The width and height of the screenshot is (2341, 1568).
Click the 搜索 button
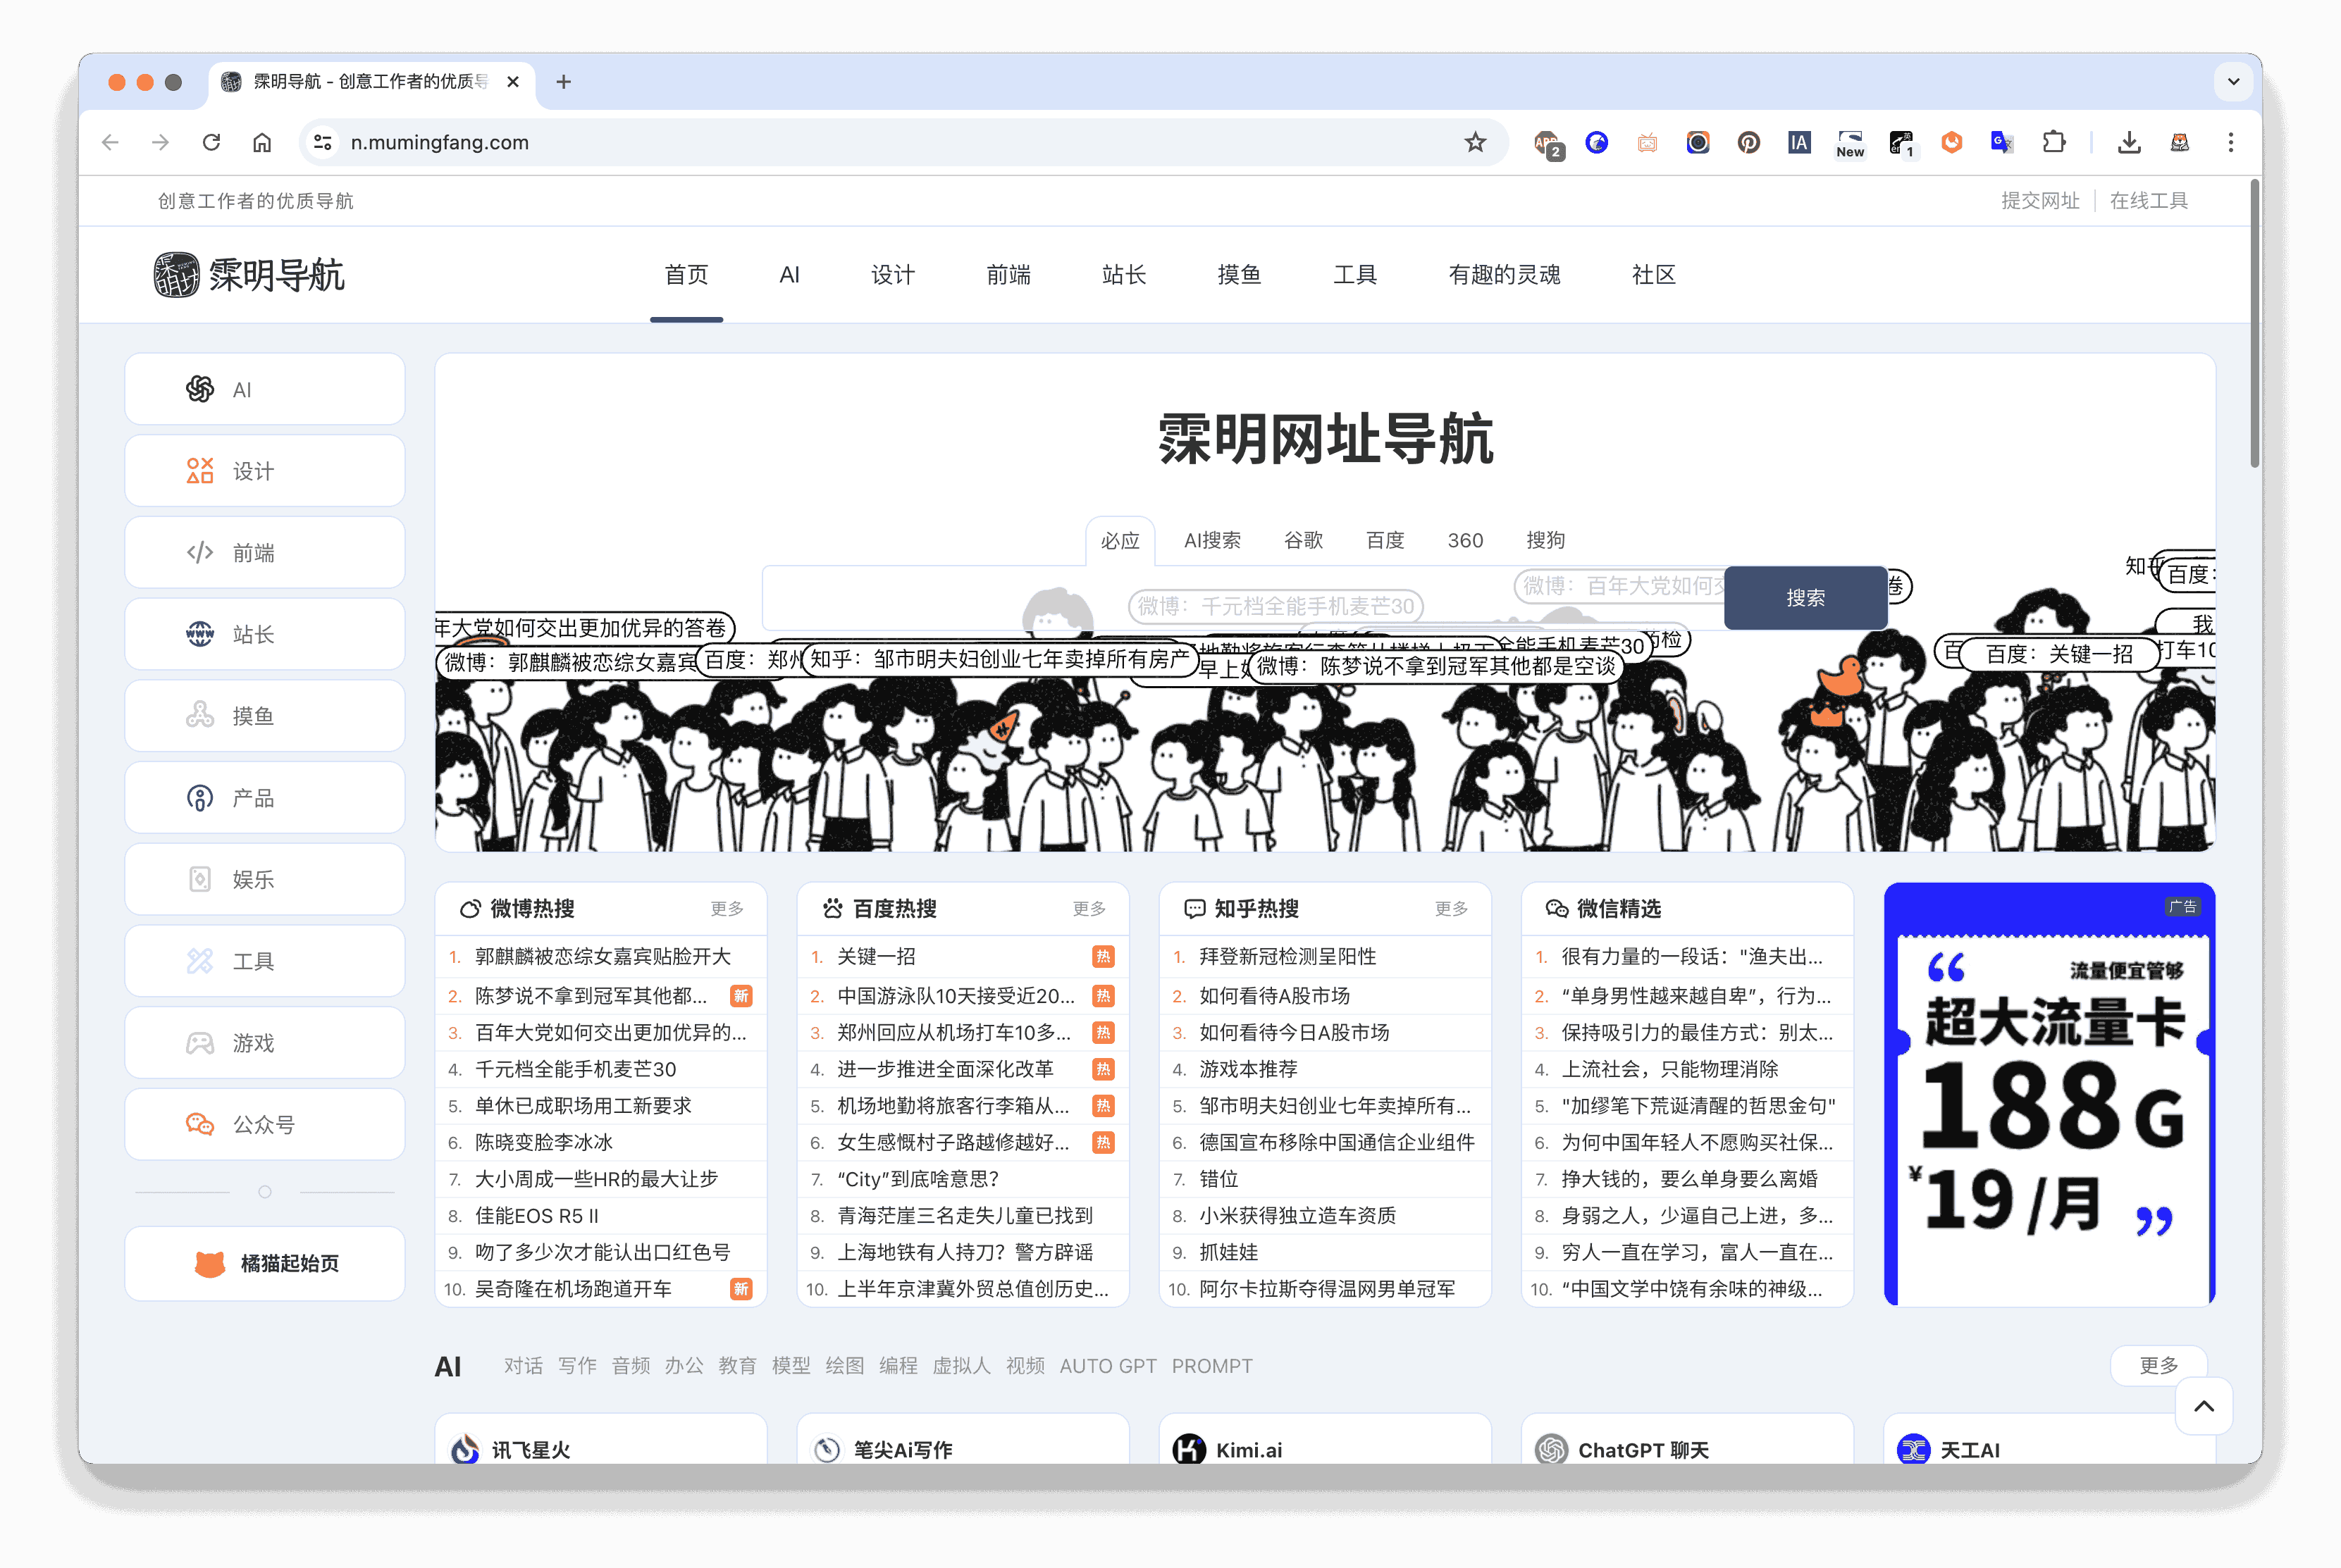tap(1805, 598)
